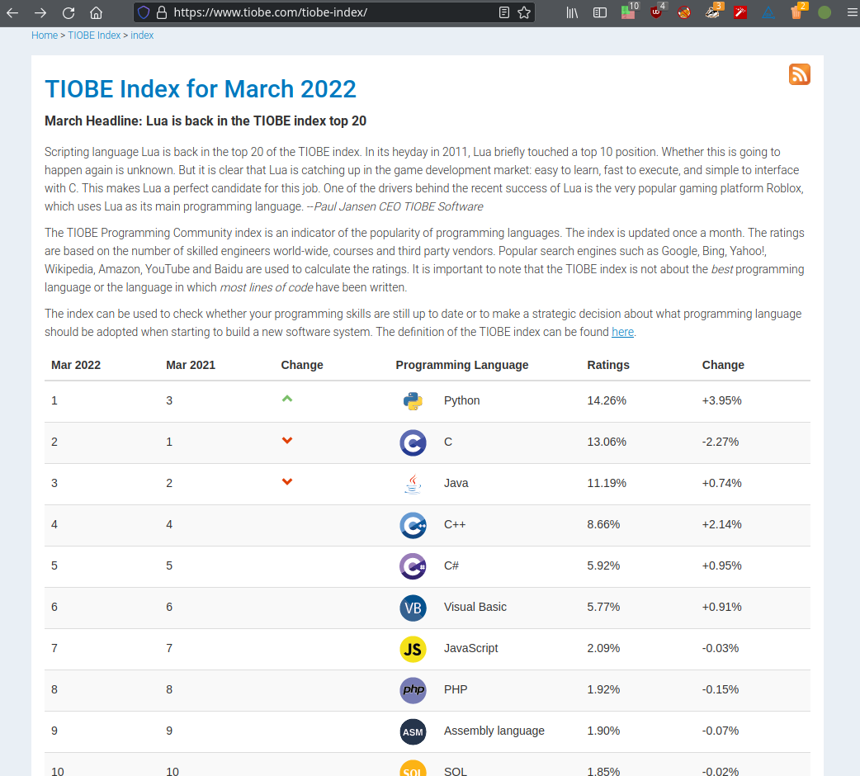Click the green up arrow in Python row
860x776 pixels.
[x=287, y=399]
